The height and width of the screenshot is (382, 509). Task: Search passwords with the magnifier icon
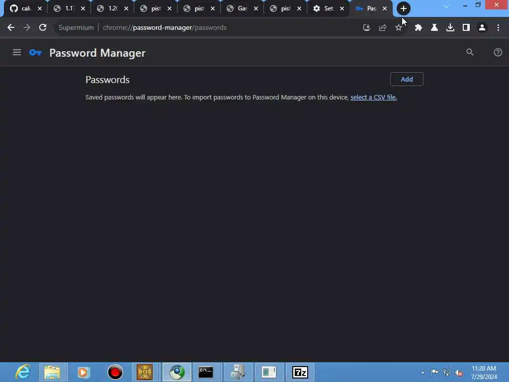[x=470, y=52]
